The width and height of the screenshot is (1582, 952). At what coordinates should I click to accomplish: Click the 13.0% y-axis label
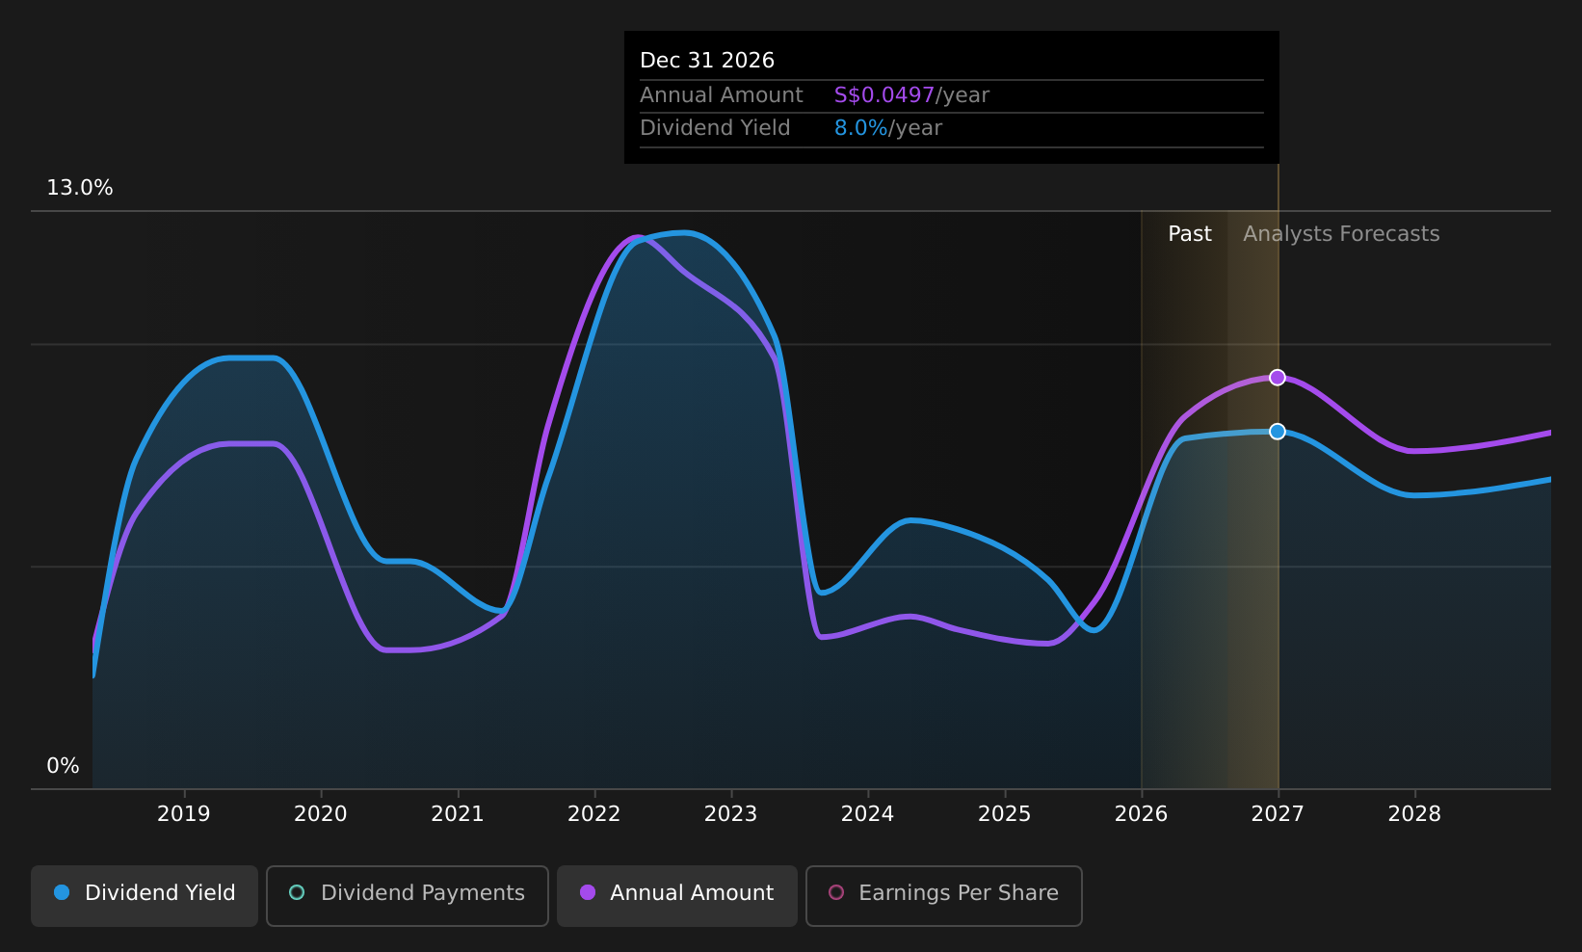point(80,188)
